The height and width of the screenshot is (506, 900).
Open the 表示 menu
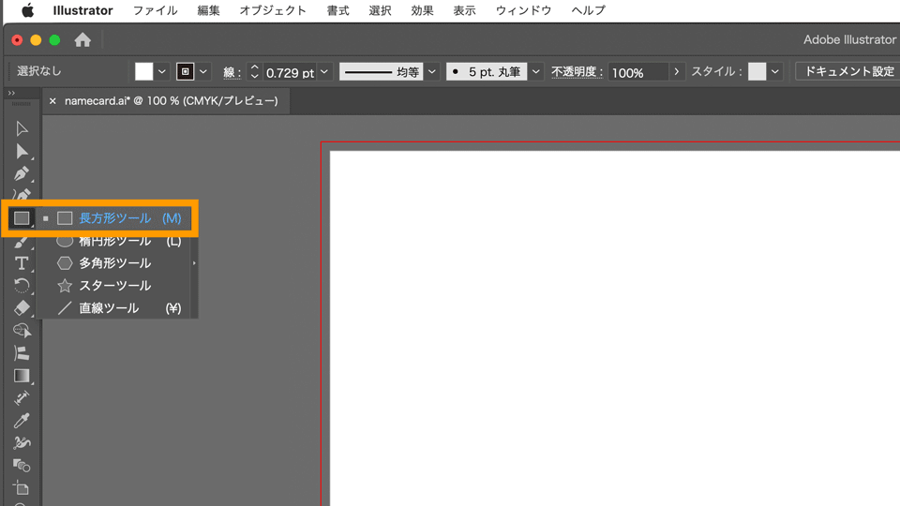[x=464, y=10]
